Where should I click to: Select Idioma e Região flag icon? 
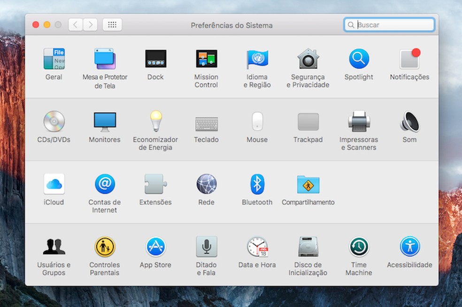click(257, 59)
